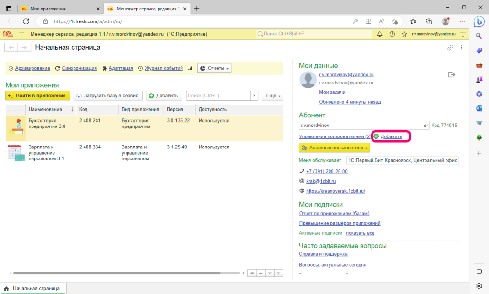489x294 pixels.
Task: Open Edge browser favorites icon
Action: [x=413, y=21]
